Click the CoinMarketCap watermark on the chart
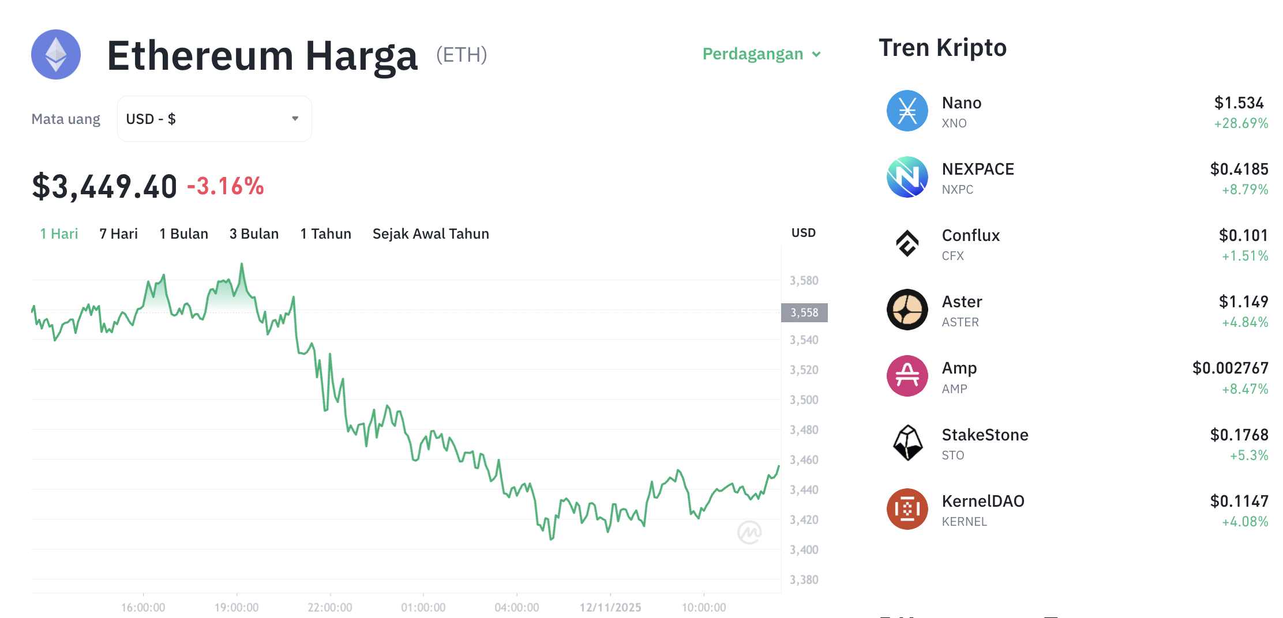Viewport: 1283px width, 618px height. (749, 534)
